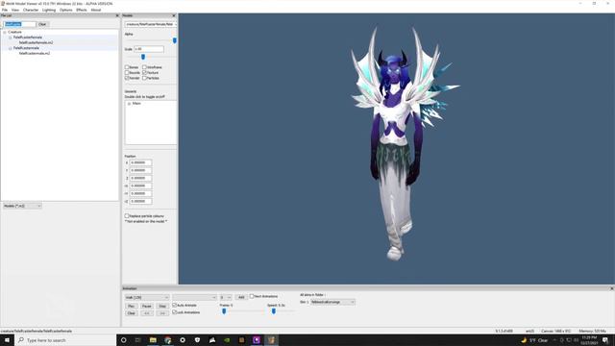Open Cortana from the taskbar

coord(124,340)
